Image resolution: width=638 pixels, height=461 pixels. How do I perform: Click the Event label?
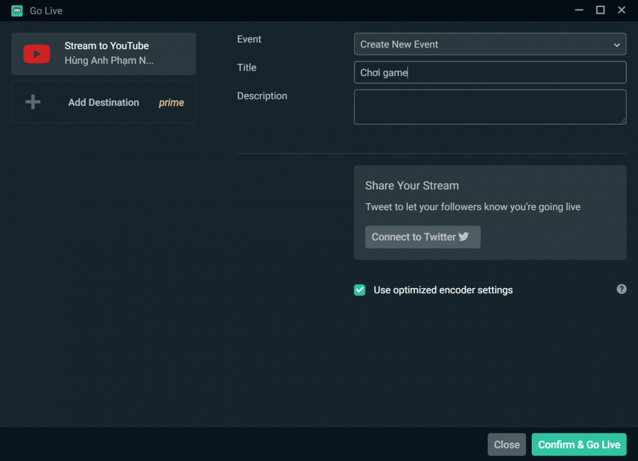pos(249,40)
